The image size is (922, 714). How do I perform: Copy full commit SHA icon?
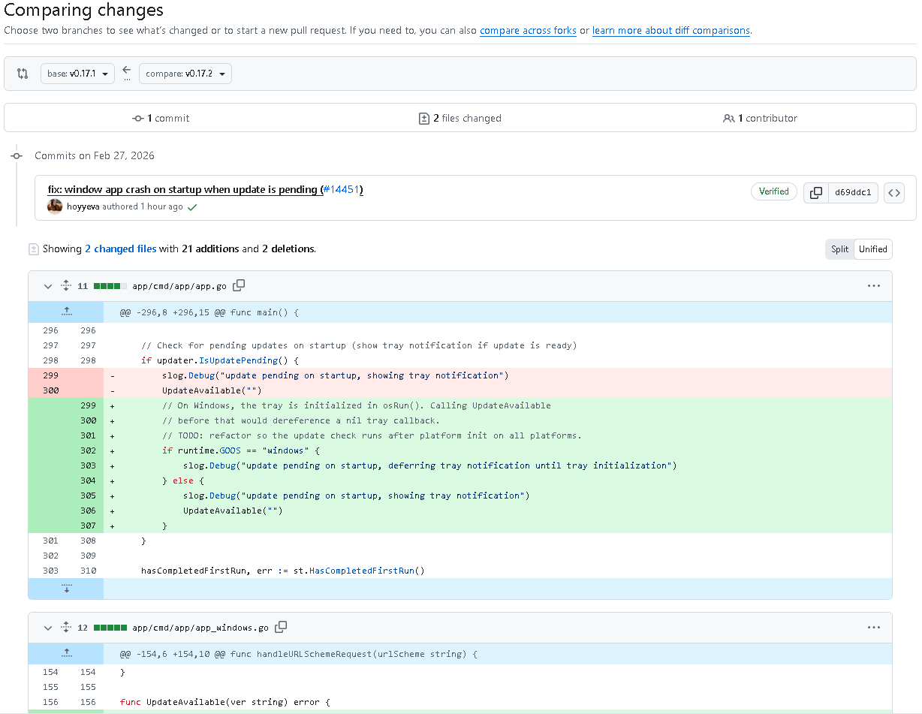click(815, 193)
